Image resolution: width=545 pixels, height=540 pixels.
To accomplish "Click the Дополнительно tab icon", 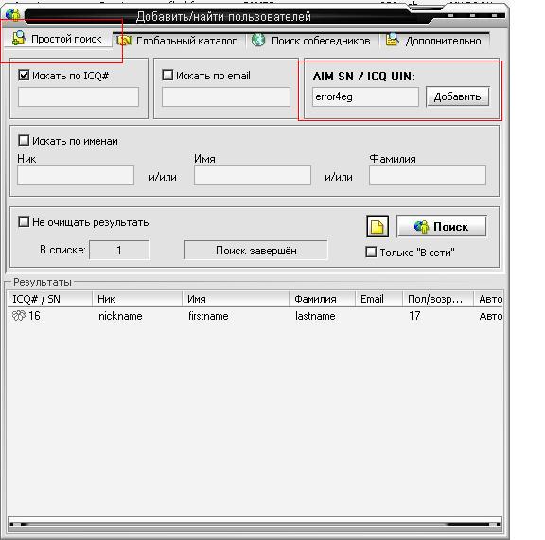I will (392, 40).
